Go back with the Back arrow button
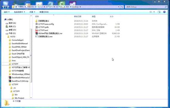170x108 pixels. pyautogui.click(x=4, y=7)
